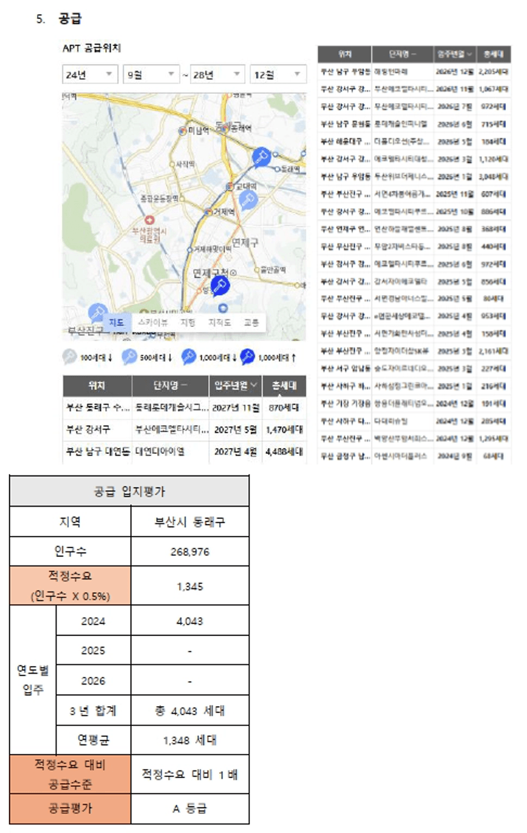Switch to 스카이뷰 map view
527x833 pixels.
[x=153, y=322]
